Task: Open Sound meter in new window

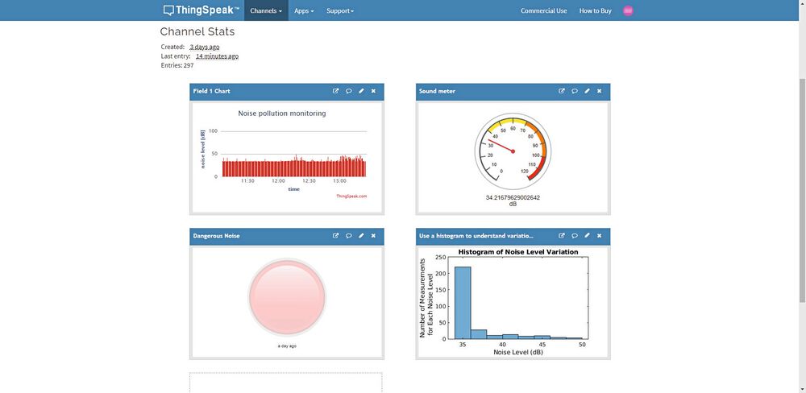Action: (x=562, y=91)
